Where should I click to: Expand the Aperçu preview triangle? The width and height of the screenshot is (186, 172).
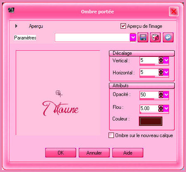tap(16, 26)
